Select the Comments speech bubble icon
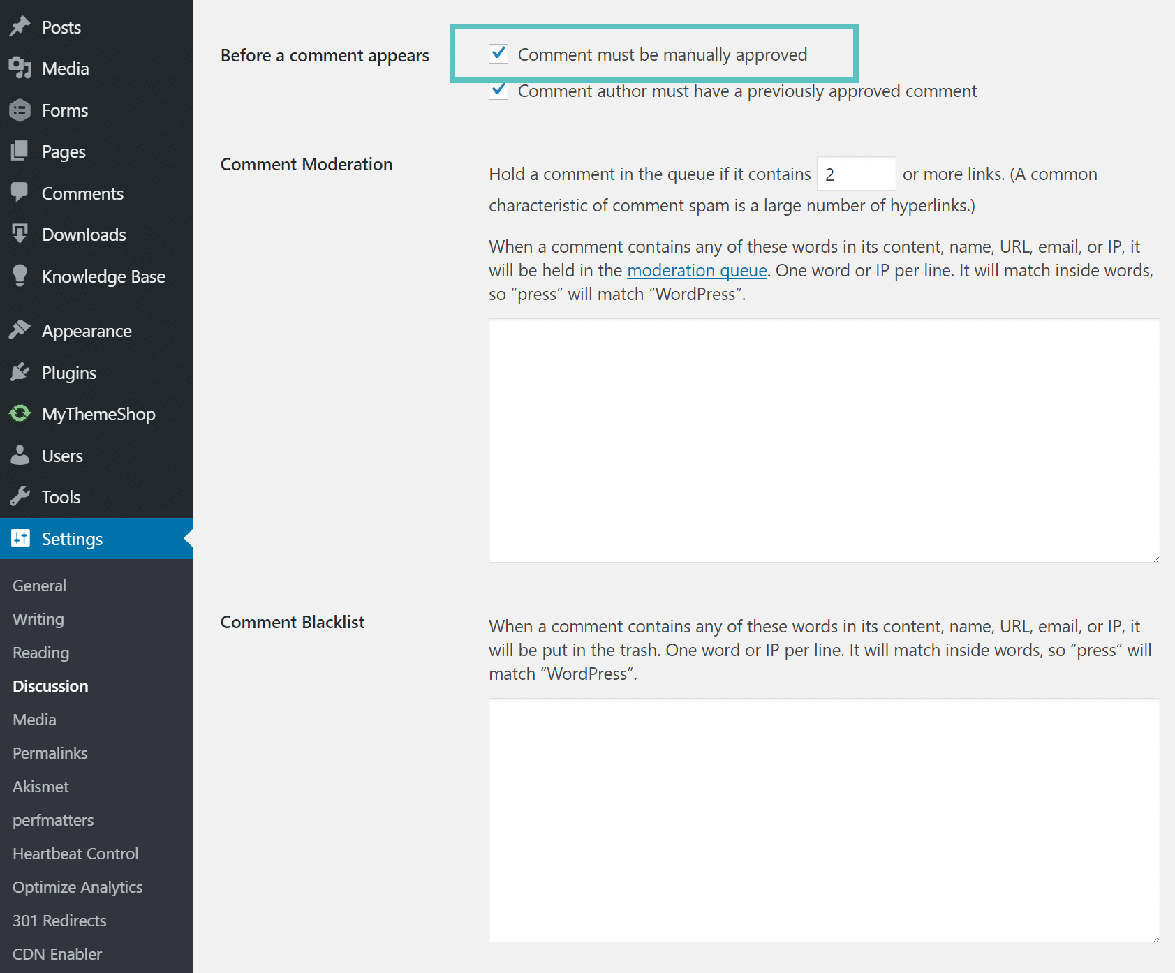The width and height of the screenshot is (1175, 973). tap(20, 193)
